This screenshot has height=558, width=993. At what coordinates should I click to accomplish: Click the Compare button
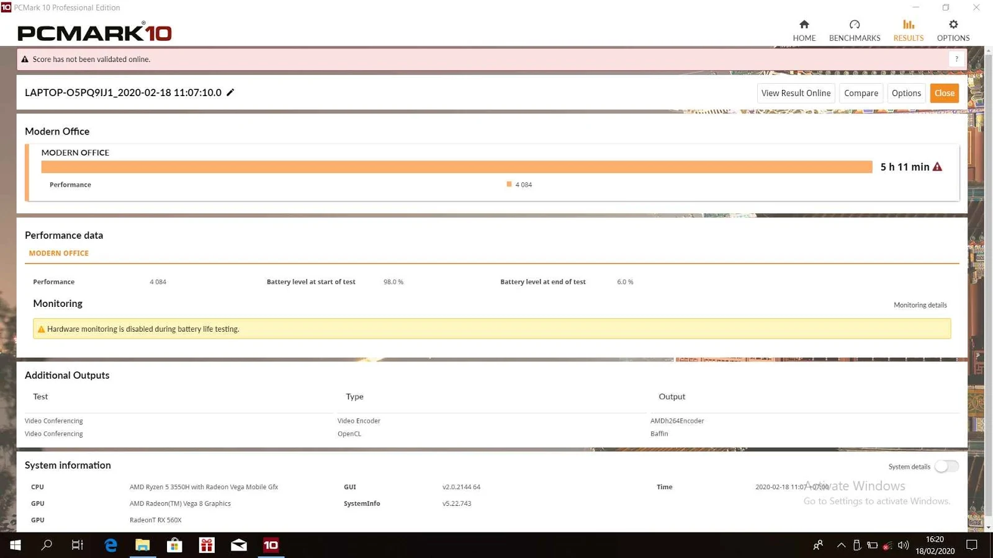point(861,93)
